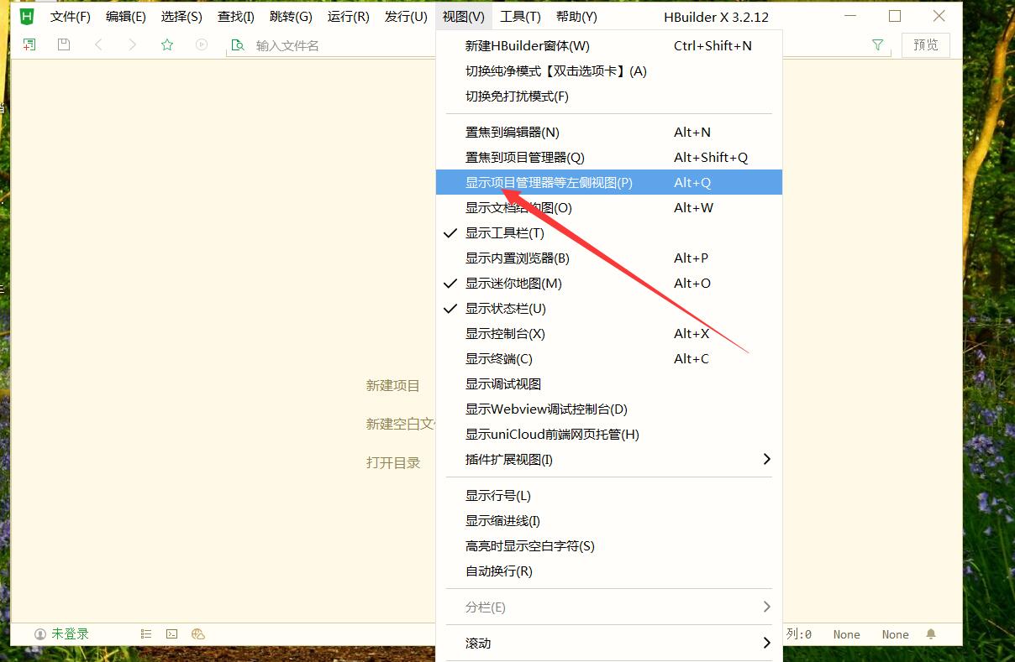
Task: Click the run play icon in toolbar
Action: (x=202, y=45)
